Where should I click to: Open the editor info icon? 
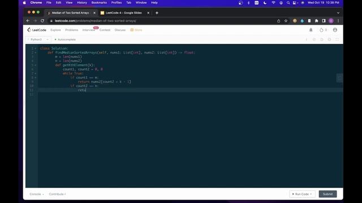(x=307, y=39)
